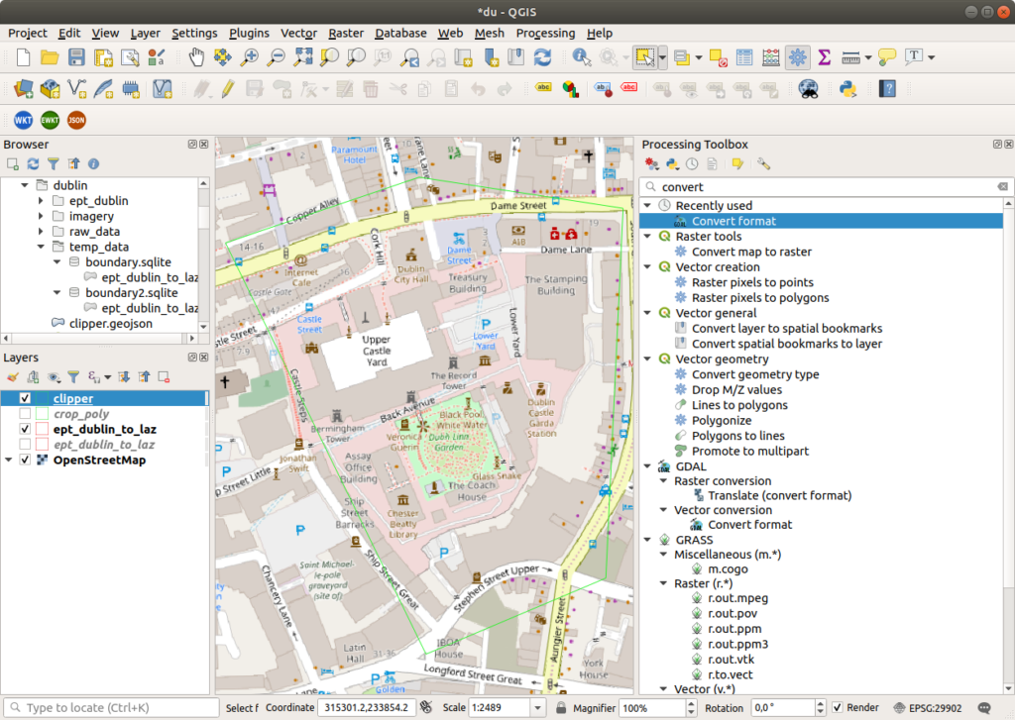The width and height of the screenshot is (1015, 720).
Task: Click the red symbol of ept_dublin_to_laz
Action: [x=42, y=430]
